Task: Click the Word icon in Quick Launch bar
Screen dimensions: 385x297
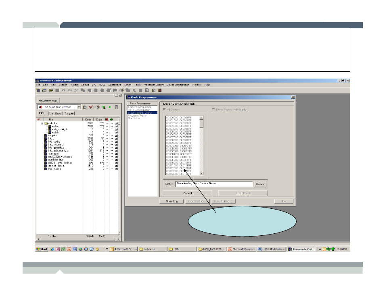Action: pos(75,249)
